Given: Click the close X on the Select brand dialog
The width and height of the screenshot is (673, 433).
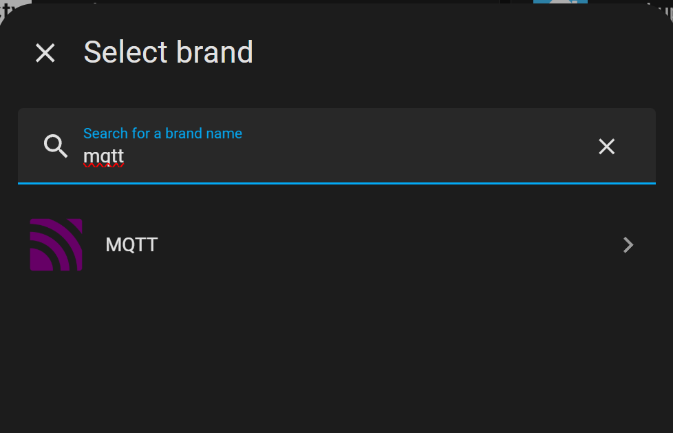Looking at the screenshot, I should tap(45, 52).
